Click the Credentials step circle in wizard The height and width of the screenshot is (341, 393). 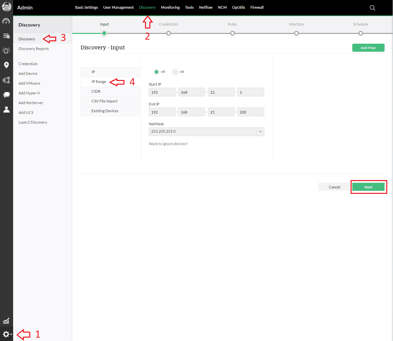point(168,33)
